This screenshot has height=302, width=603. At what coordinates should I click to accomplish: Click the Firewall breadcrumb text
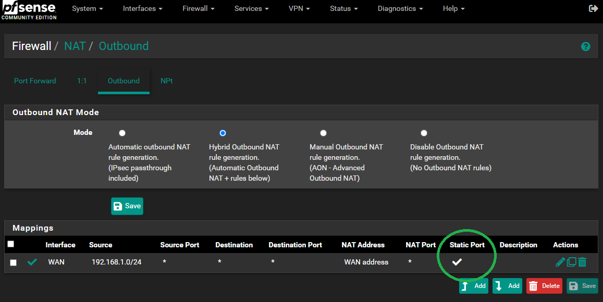point(32,46)
